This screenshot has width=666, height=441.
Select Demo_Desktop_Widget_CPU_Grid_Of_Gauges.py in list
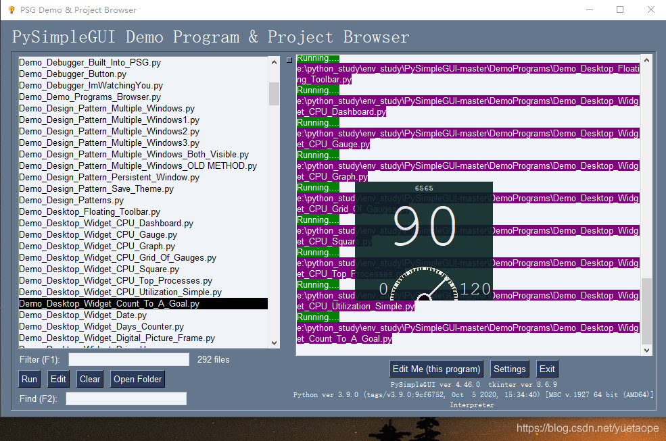point(143,257)
